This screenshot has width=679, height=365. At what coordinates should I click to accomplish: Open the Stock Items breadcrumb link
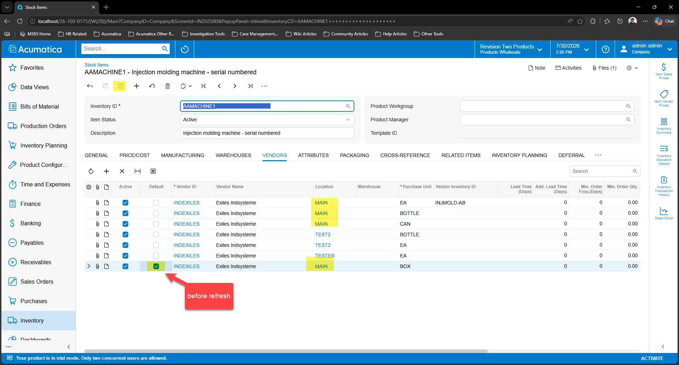[97, 65]
